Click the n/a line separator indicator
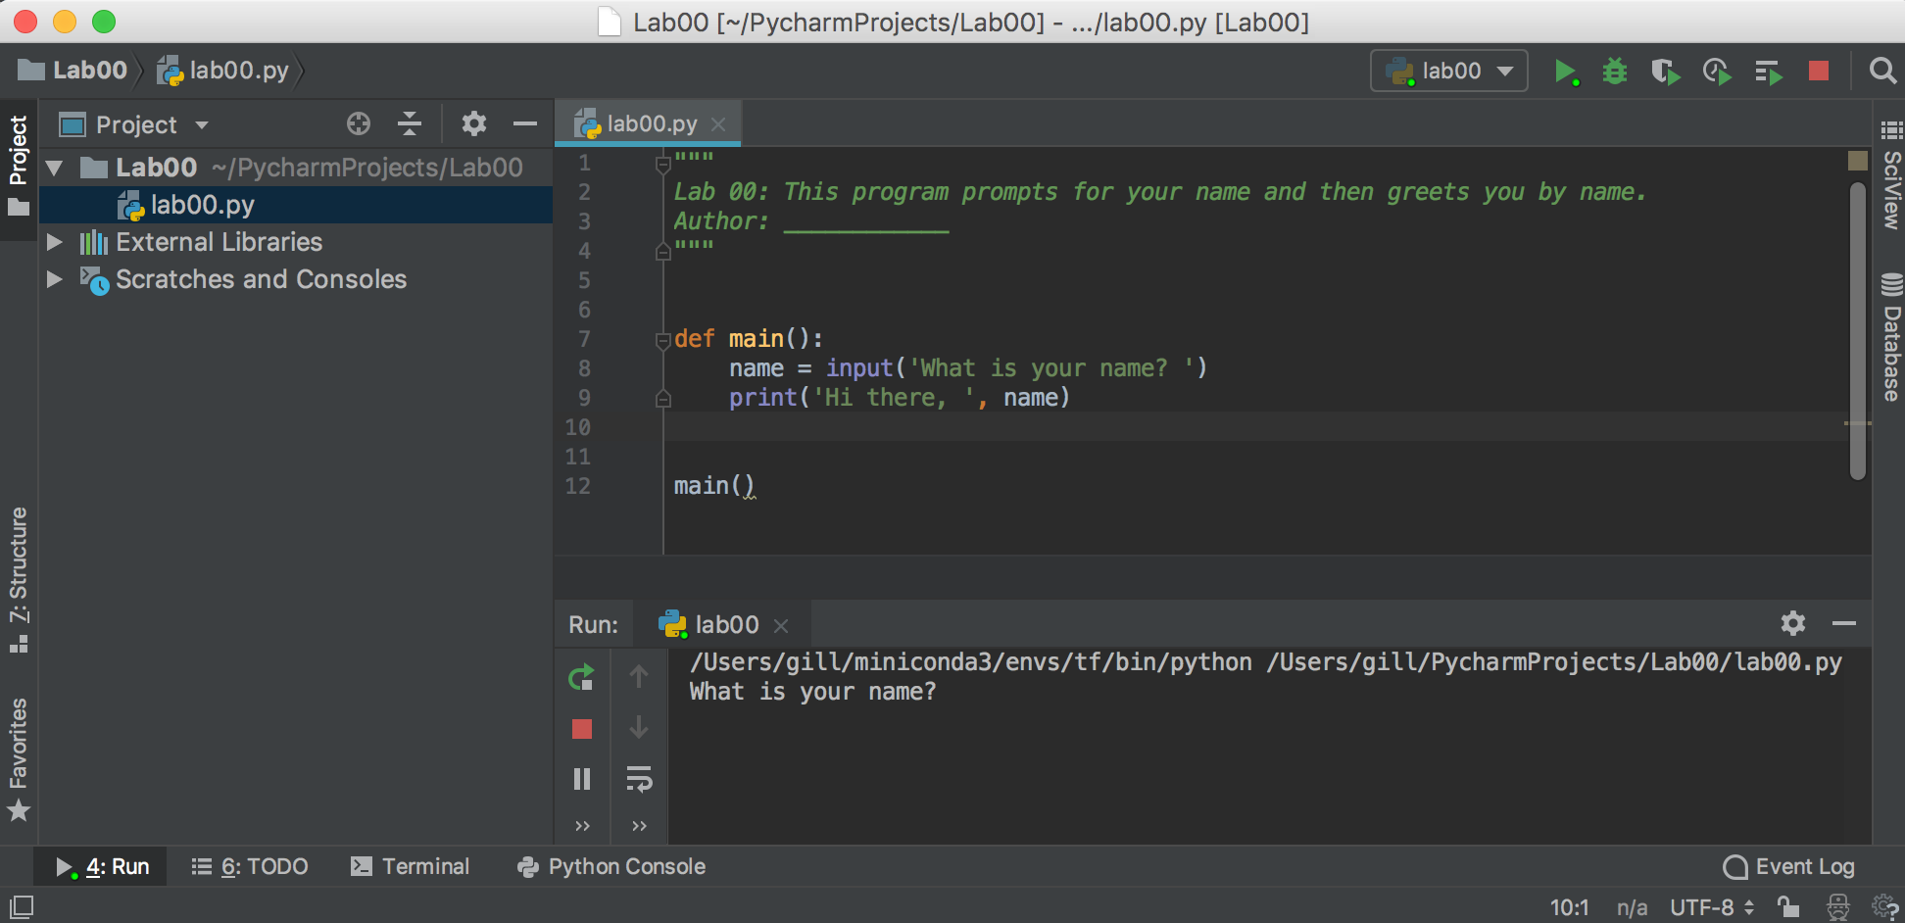 (1632, 907)
